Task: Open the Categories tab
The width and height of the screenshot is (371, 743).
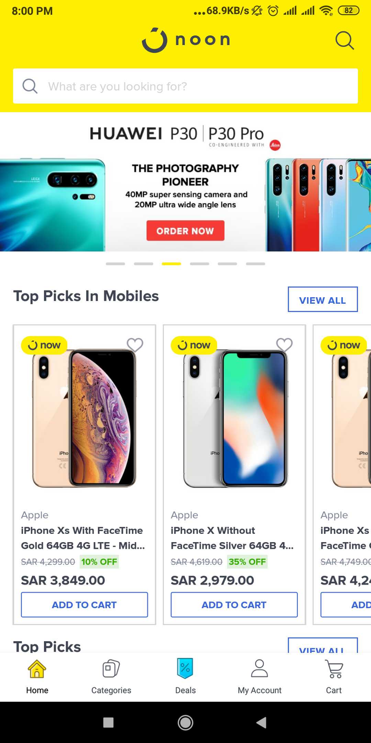Action: pos(111,677)
